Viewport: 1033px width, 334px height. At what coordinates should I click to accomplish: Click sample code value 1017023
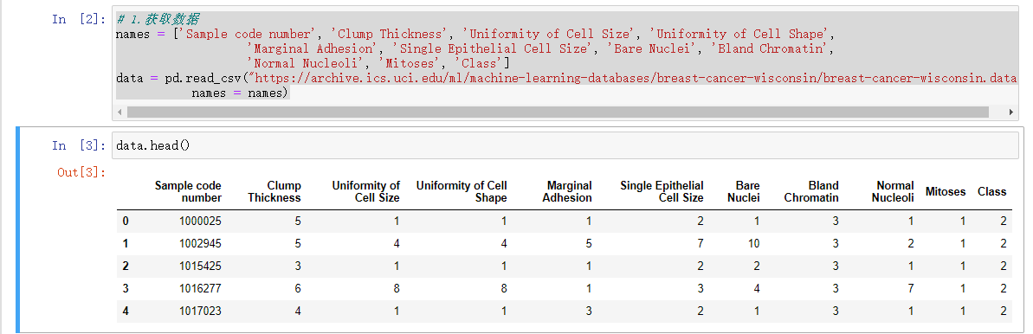click(x=200, y=311)
